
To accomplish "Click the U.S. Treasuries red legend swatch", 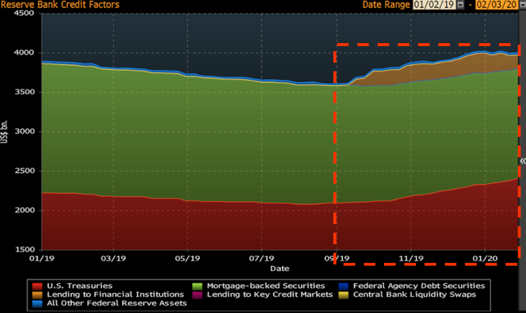I will [37, 286].
